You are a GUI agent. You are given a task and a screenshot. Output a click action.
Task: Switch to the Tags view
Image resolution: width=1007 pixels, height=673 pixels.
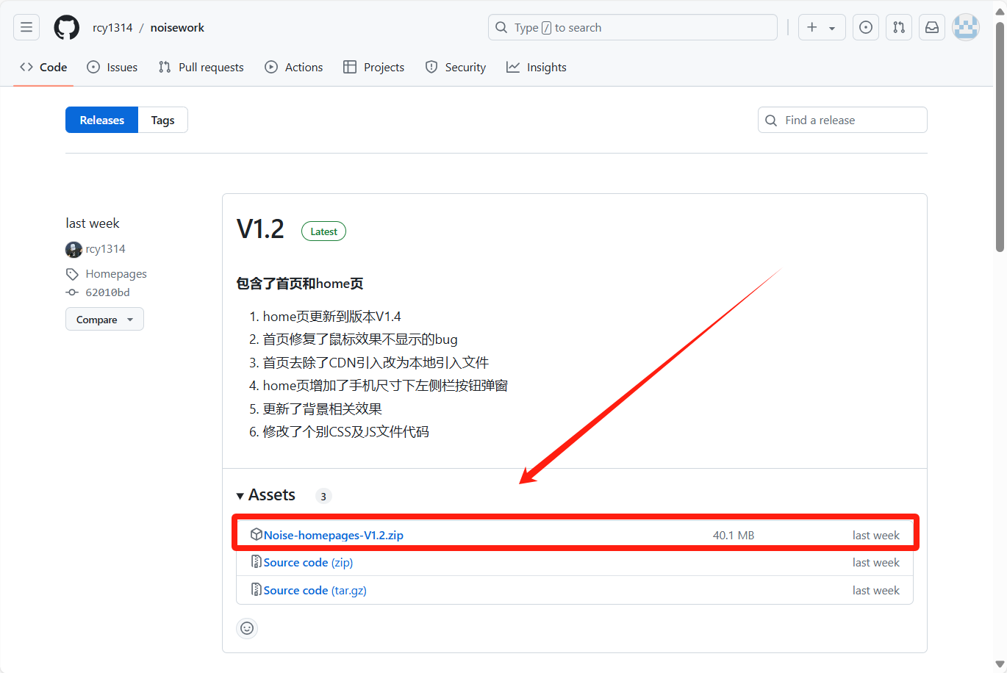(x=162, y=120)
